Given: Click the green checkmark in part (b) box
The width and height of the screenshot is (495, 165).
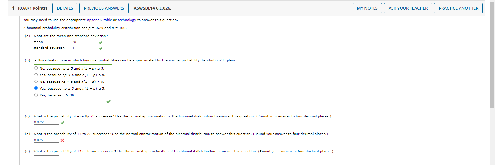Looking at the screenshot, I should click(x=109, y=102).
